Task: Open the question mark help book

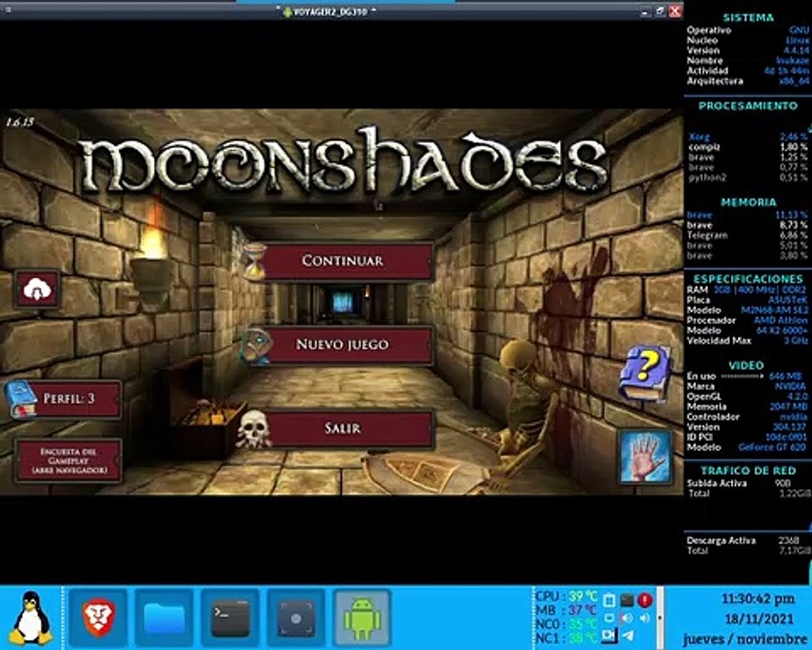Action: [644, 372]
